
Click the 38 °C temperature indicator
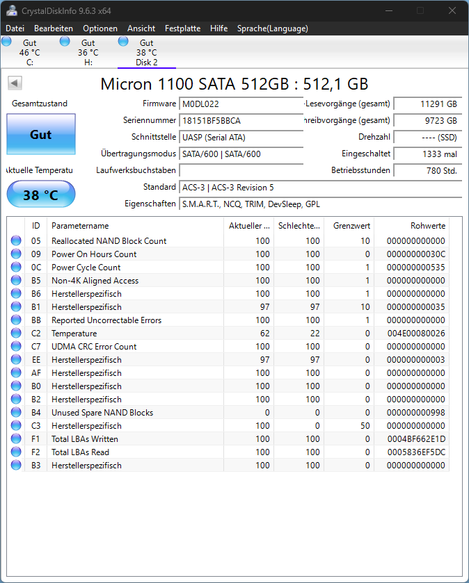[40, 195]
